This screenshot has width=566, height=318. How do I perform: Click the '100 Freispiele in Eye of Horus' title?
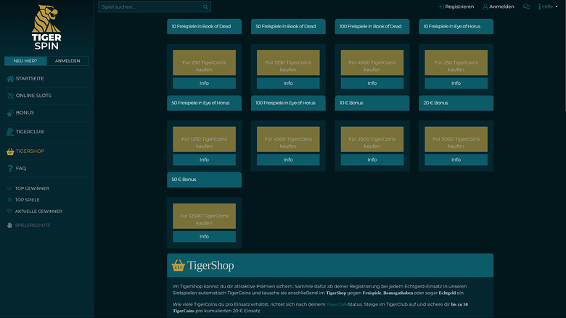285,103
